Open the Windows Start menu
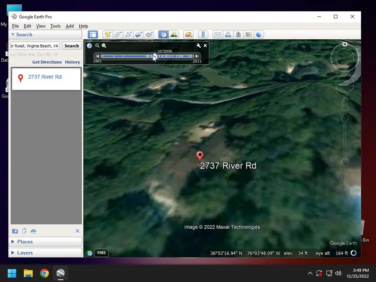The height and width of the screenshot is (282, 376). click(x=12, y=273)
